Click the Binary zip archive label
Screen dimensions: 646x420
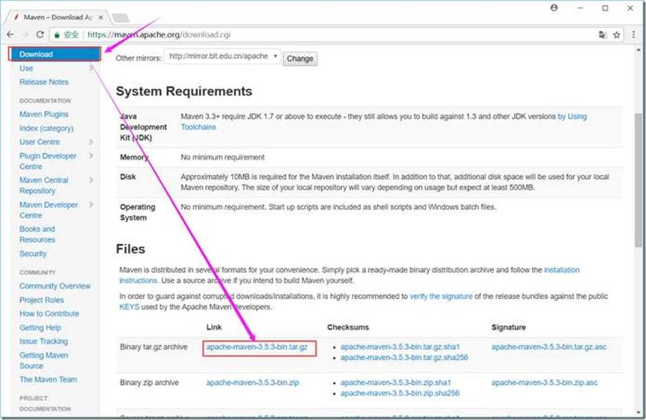point(149,382)
